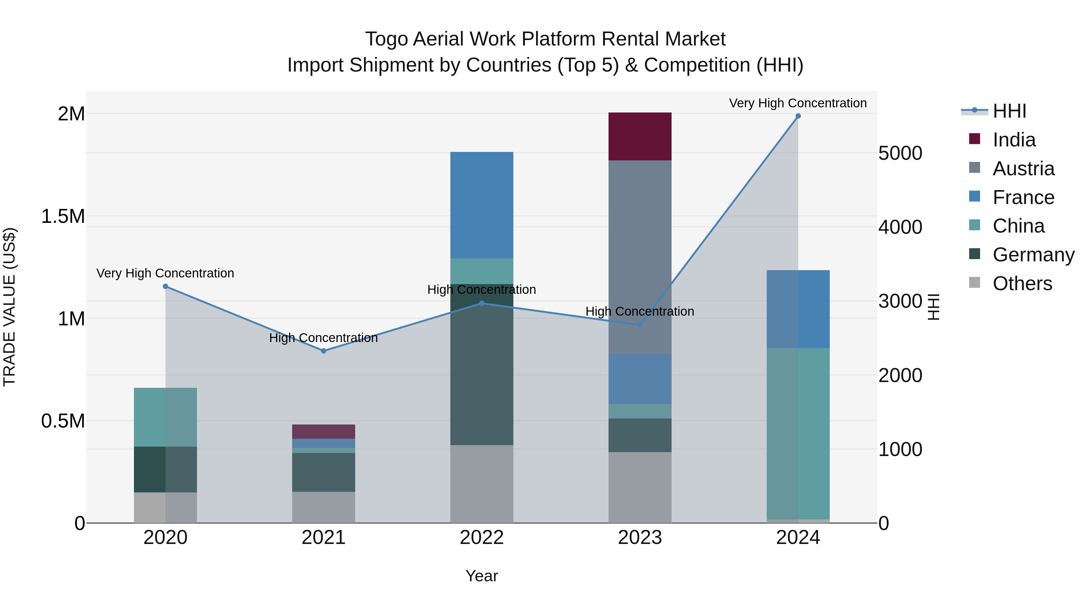Click the 'High Concentration' label at 2021
1091x614 pixels.
tap(324, 338)
